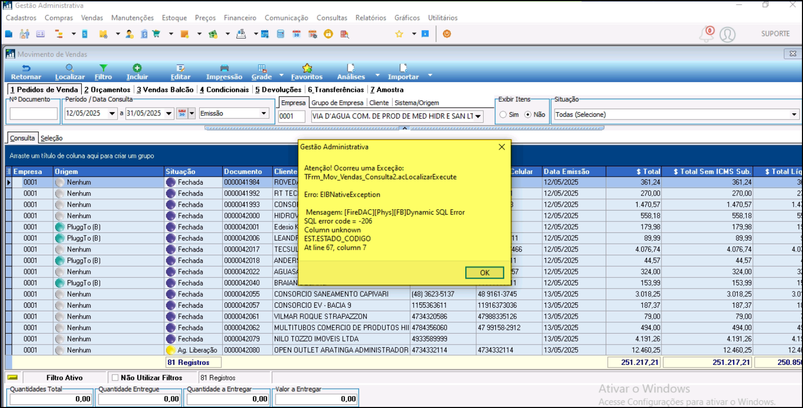Expand the arrow next to Importar button
Screen dimensions: 803x408
[430, 75]
